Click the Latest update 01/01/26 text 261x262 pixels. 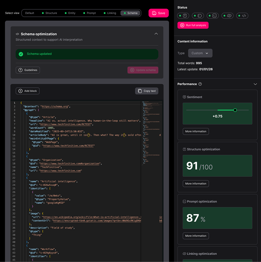[195, 69]
